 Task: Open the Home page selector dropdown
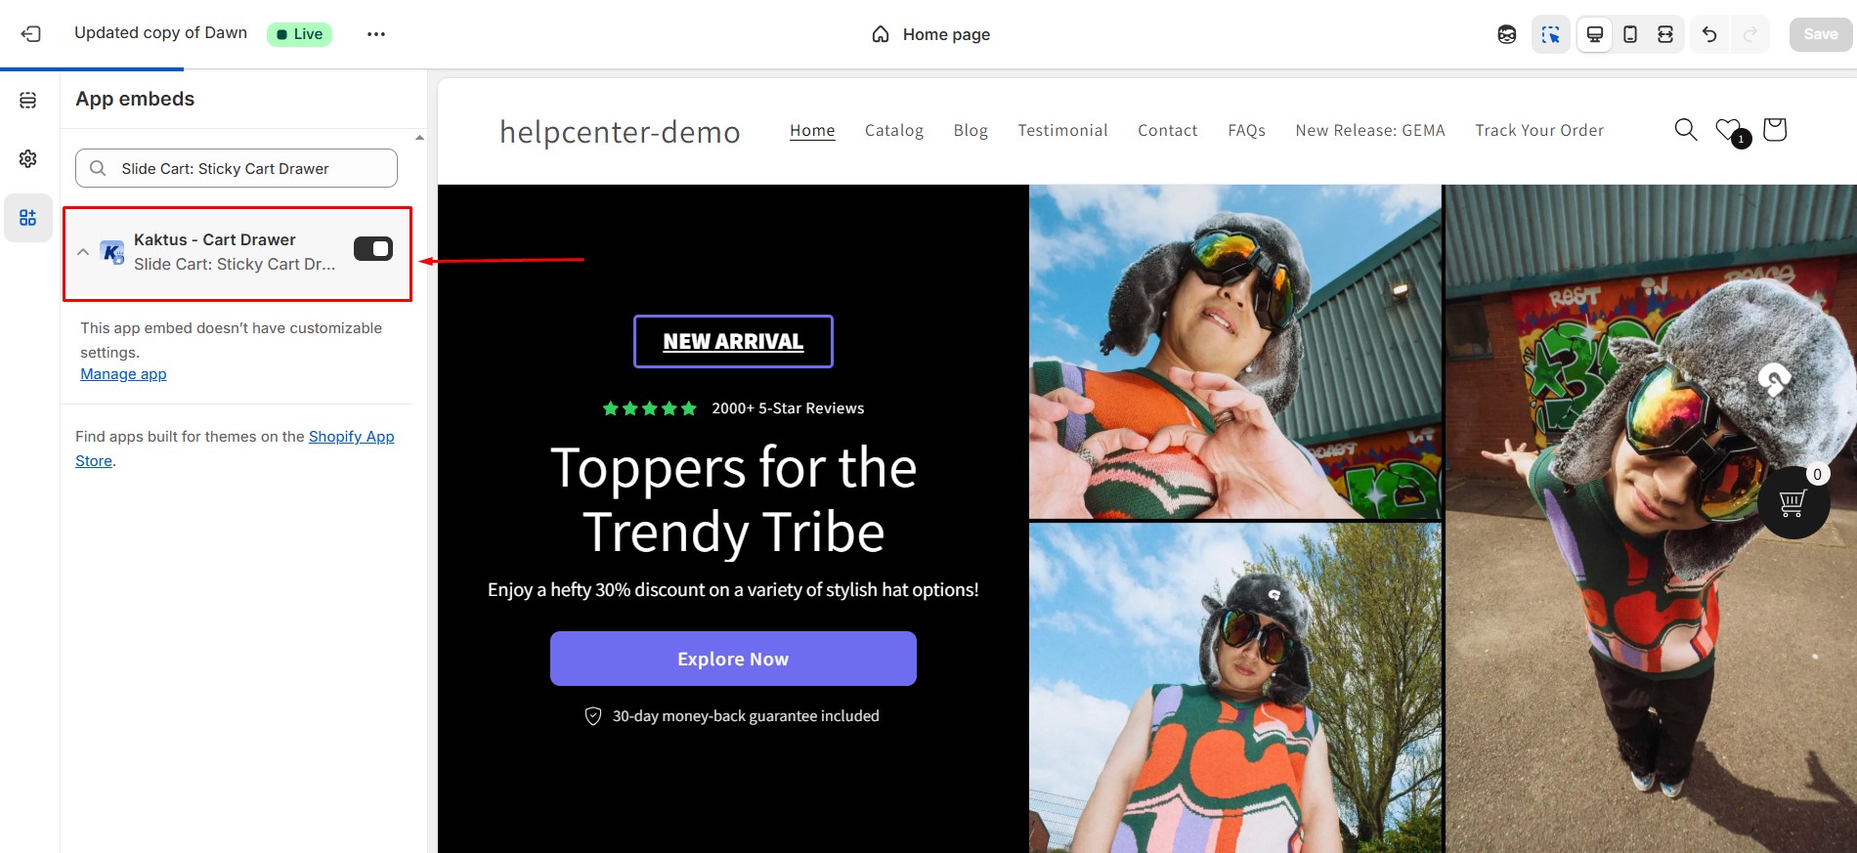point(930,34)
